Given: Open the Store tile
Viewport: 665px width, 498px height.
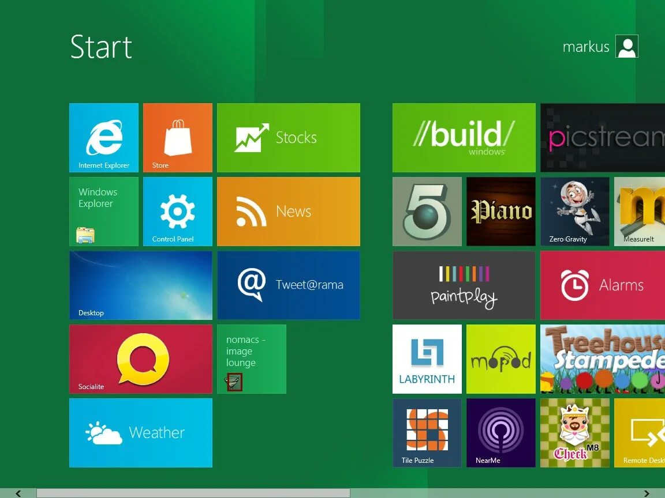Looking at the screenshot, I should point(178,138).
